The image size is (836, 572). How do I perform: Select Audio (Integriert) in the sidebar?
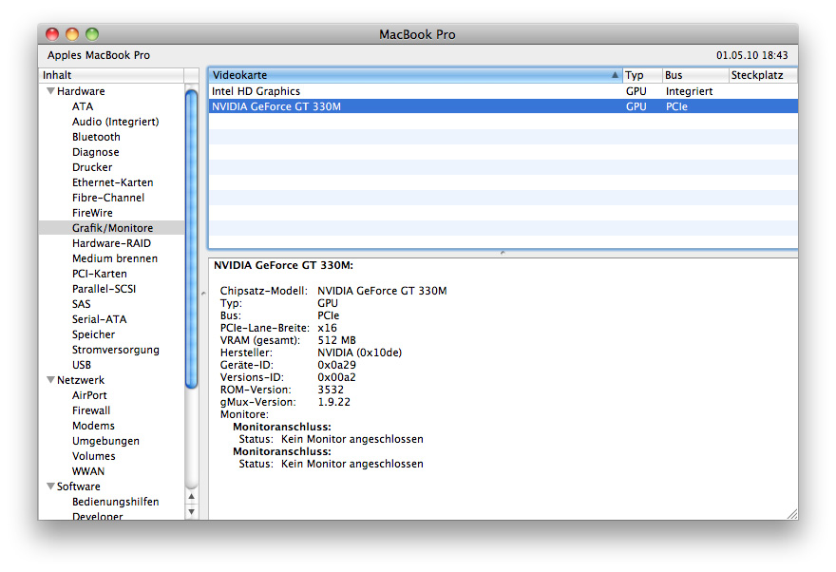point(116,122)
